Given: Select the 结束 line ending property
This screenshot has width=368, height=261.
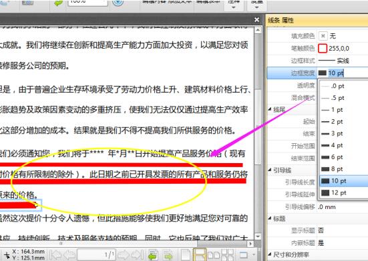Looking at the screenshot, I should [309, 134].
